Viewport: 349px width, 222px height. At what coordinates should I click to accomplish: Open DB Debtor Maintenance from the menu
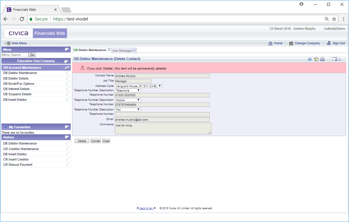click(x=20, y=73)
